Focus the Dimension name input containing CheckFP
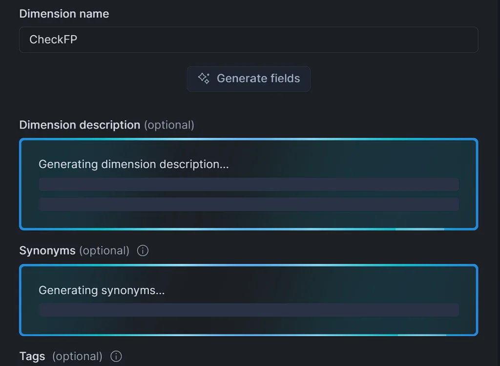The image size is (500, 366). tap(249, 40)
